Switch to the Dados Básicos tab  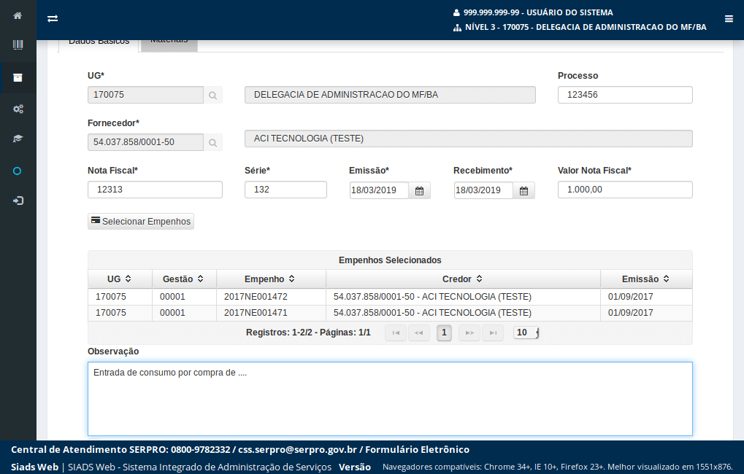coord(99,44)
